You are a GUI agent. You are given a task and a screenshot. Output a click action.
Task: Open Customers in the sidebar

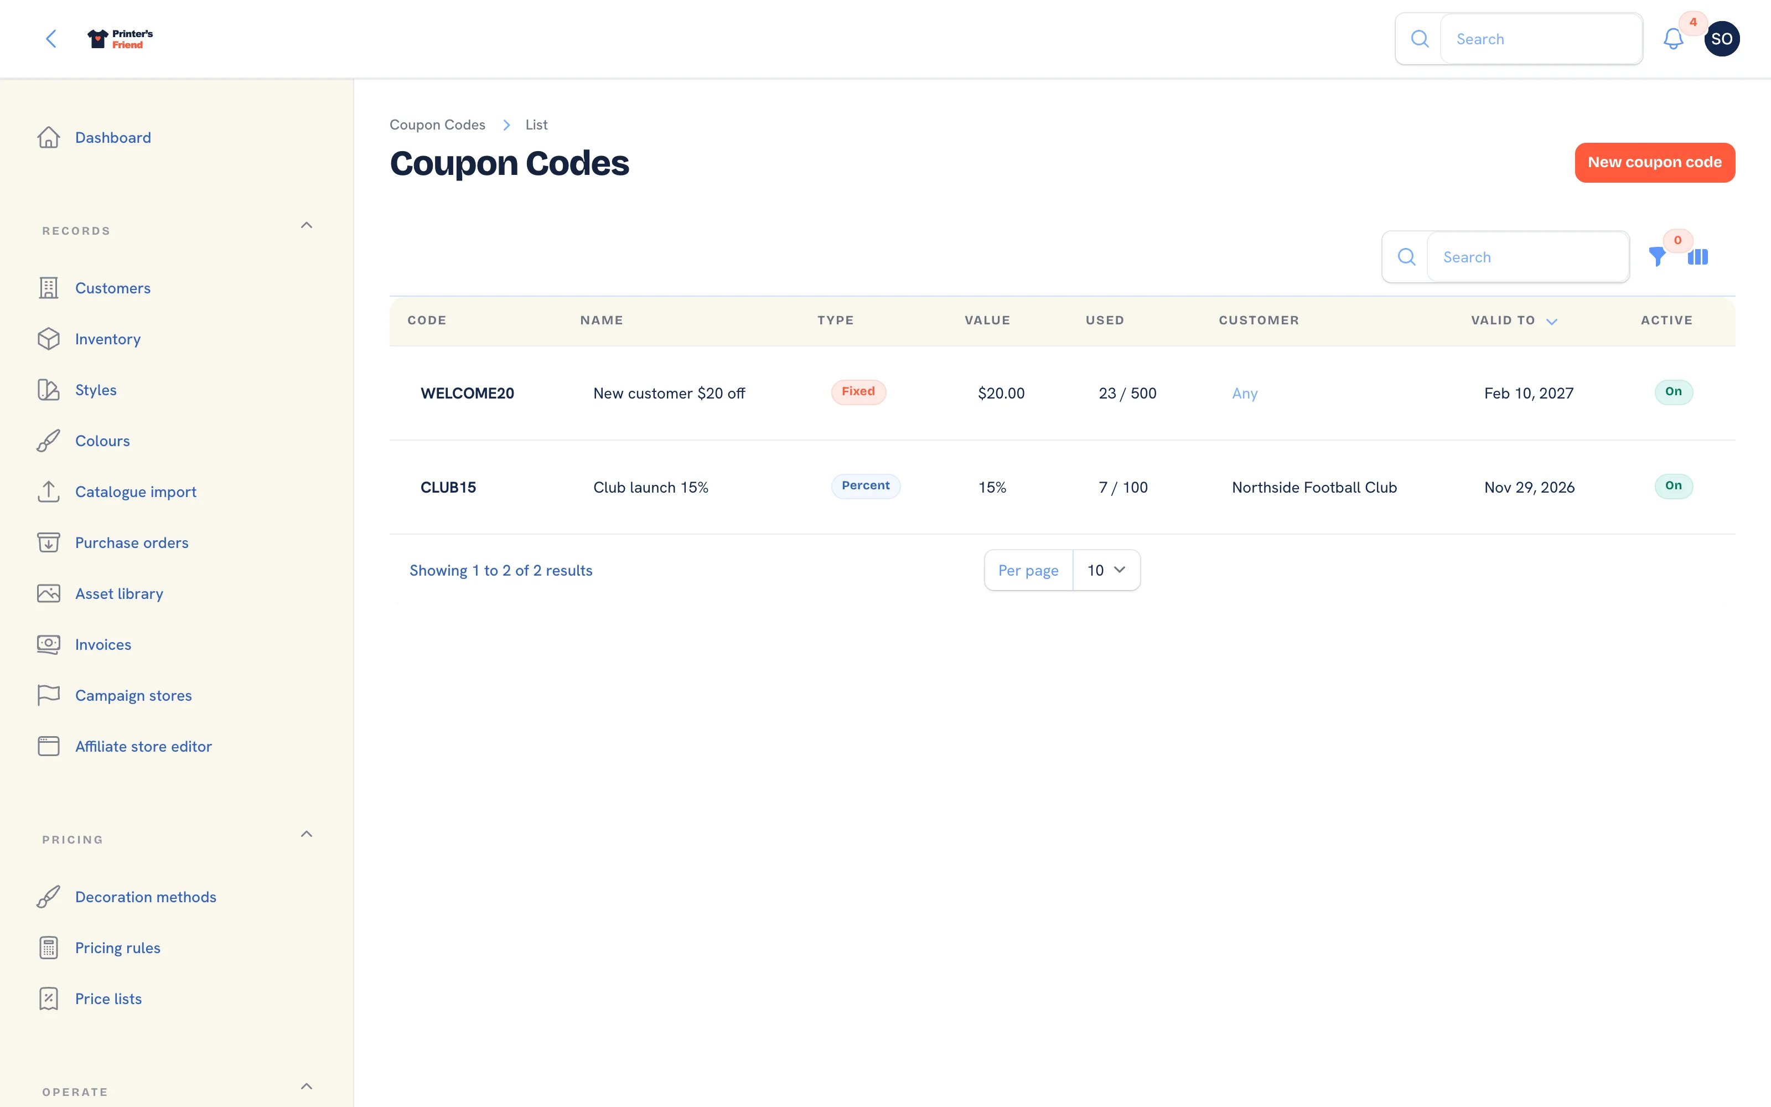(x=113, y=288)
